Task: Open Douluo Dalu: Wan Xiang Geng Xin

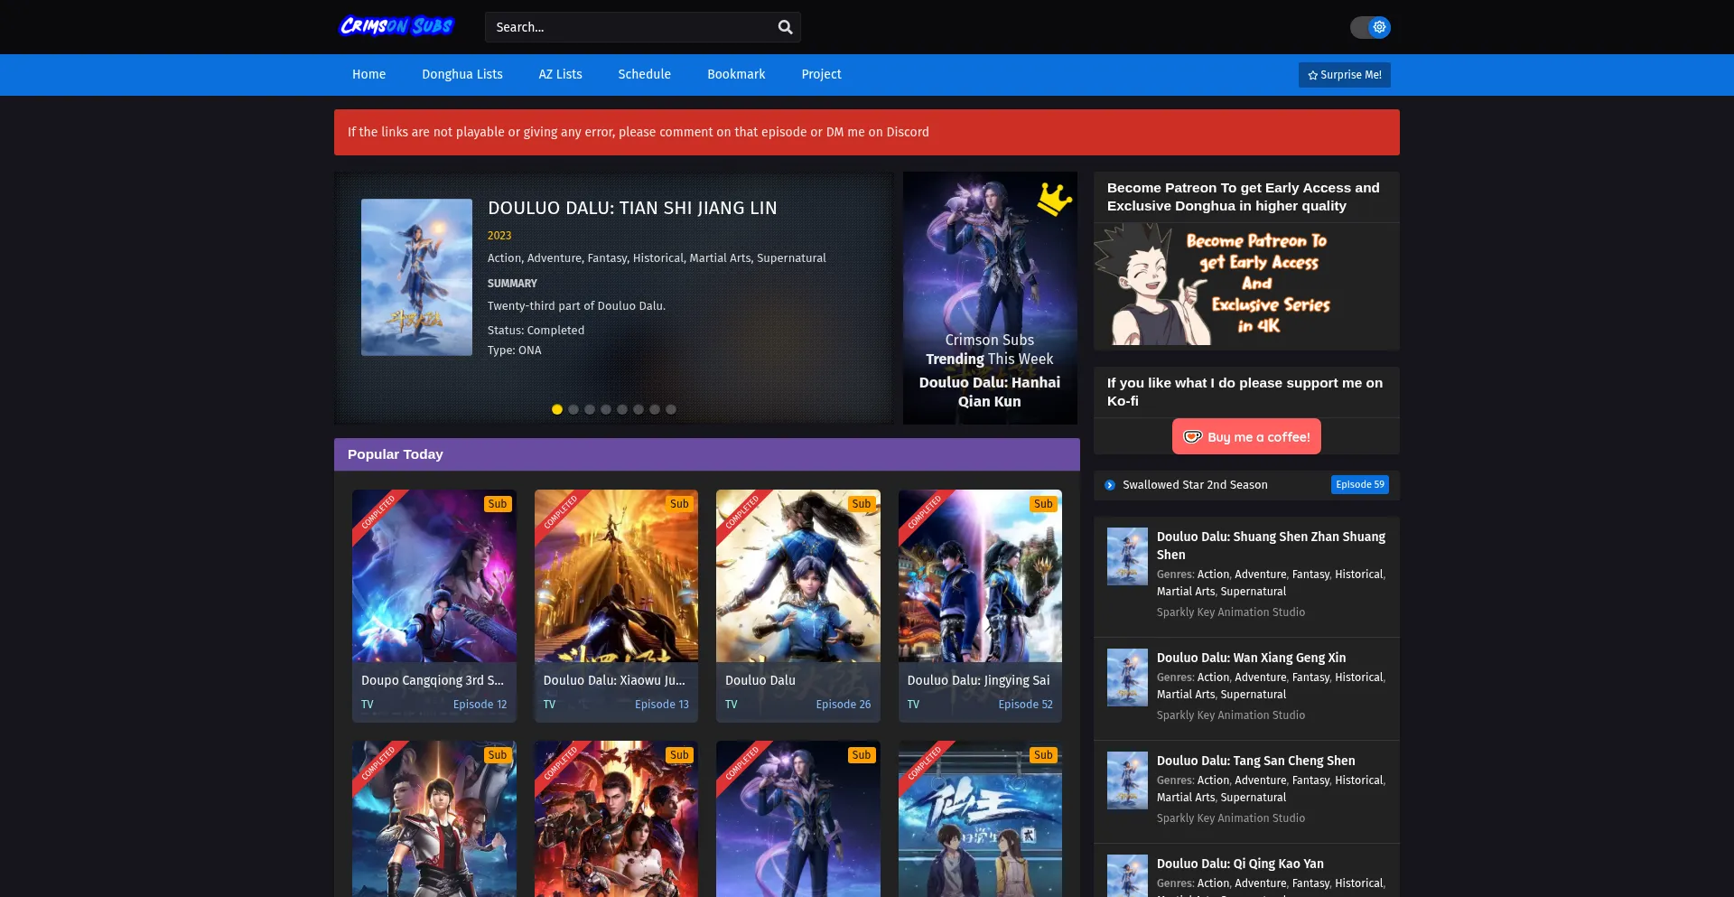Action: (1251, 658)
